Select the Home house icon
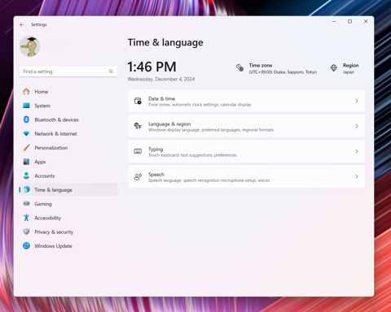 [x=26, y=92]
